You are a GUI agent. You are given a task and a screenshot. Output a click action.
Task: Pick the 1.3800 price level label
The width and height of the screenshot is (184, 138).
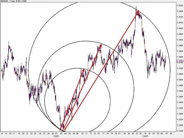click(180, 57)
